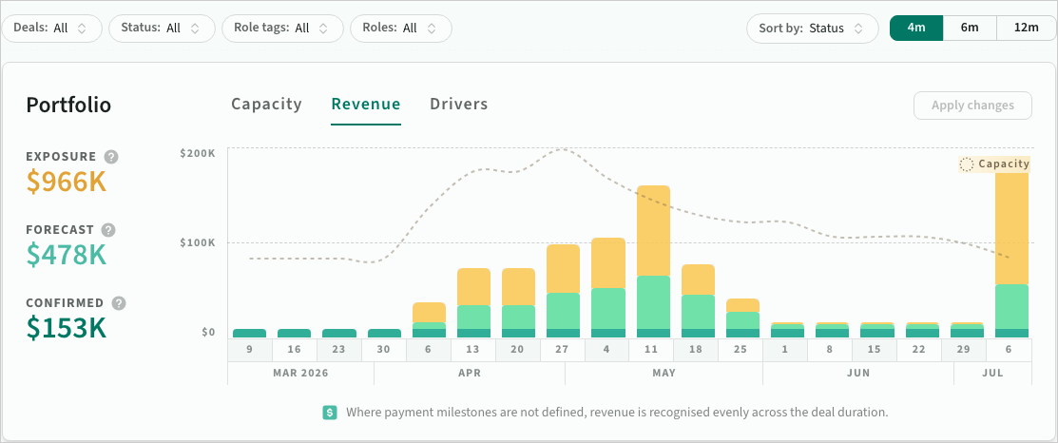The image size is (1058, 443).
Task: Click the tall yellow bar for May 11
Action: 653,228
